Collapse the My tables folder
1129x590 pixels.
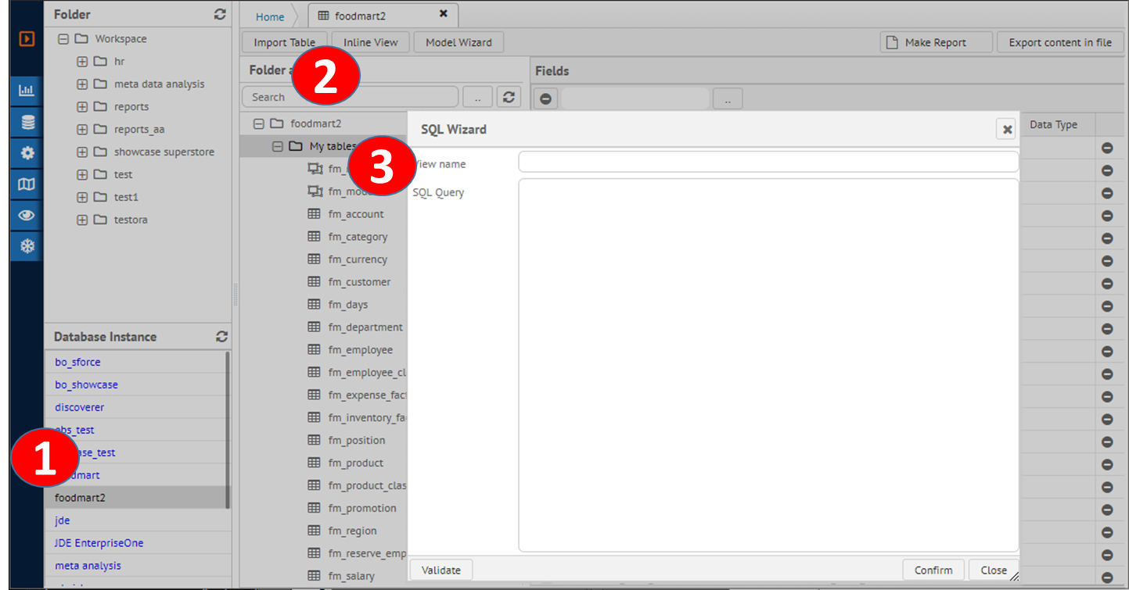point(277,146)
